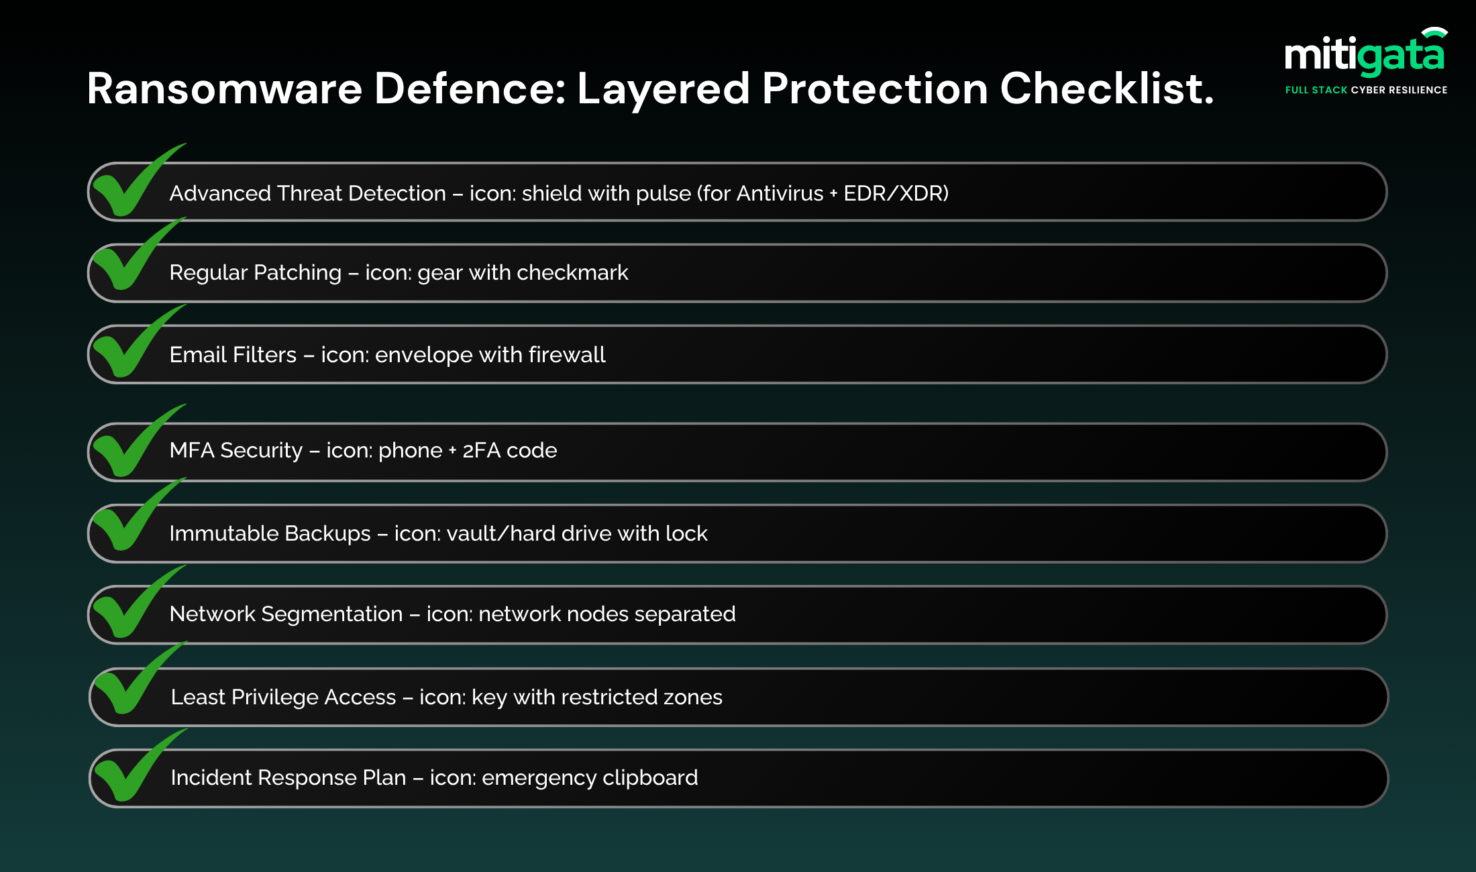Click the word 'Checklist.' in the title

click(1107, 89)
